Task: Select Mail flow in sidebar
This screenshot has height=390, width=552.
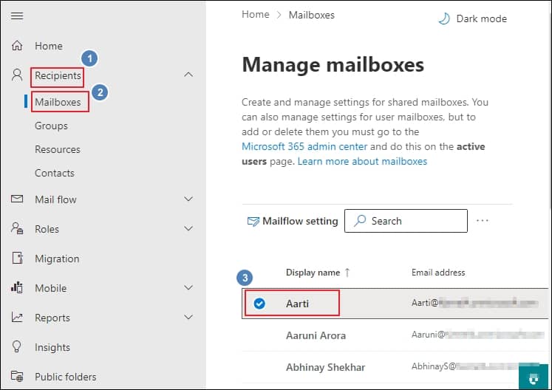Action: pos(55,199)
